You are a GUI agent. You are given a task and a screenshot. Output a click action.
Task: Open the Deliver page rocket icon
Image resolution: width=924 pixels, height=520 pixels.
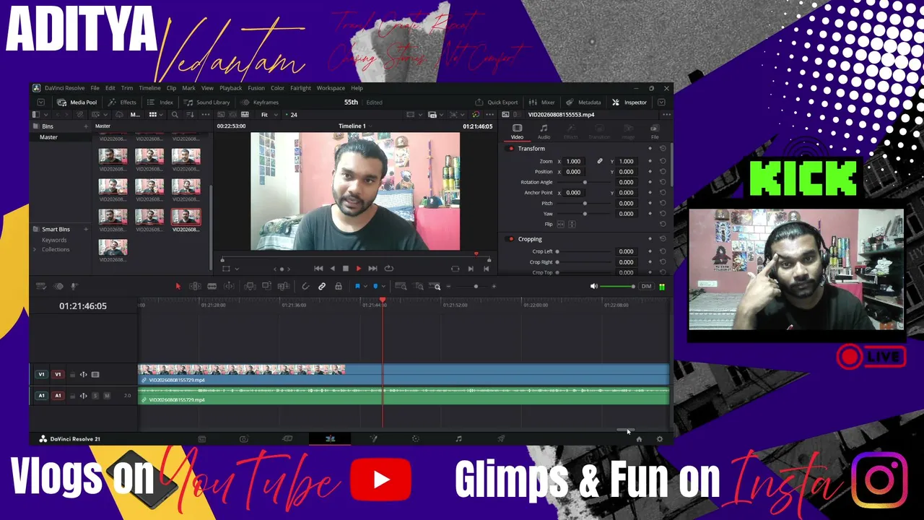pyautogui.click(x=501, y=439)
